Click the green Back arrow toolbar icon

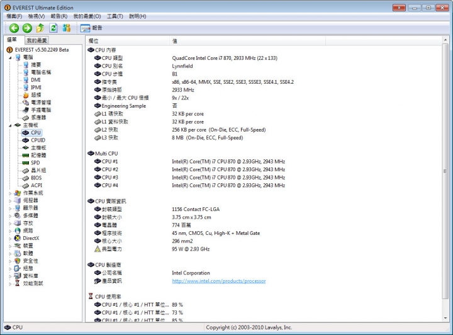(x=14, y=28)
